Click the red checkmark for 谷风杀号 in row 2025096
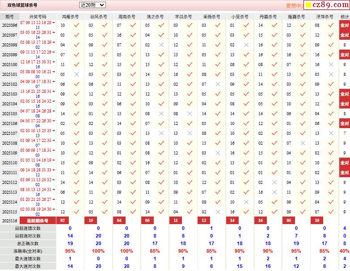The height and width of the screenshot is (271, 350). tap(105, 25)
